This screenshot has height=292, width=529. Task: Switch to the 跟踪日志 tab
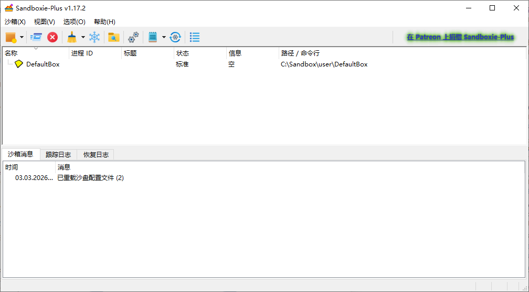pos(58,154)
